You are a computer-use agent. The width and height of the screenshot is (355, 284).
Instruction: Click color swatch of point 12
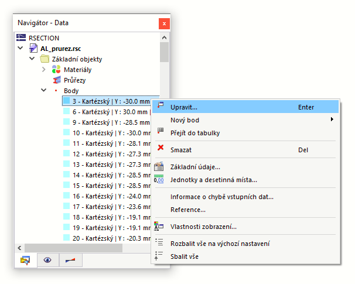point(66,153)
